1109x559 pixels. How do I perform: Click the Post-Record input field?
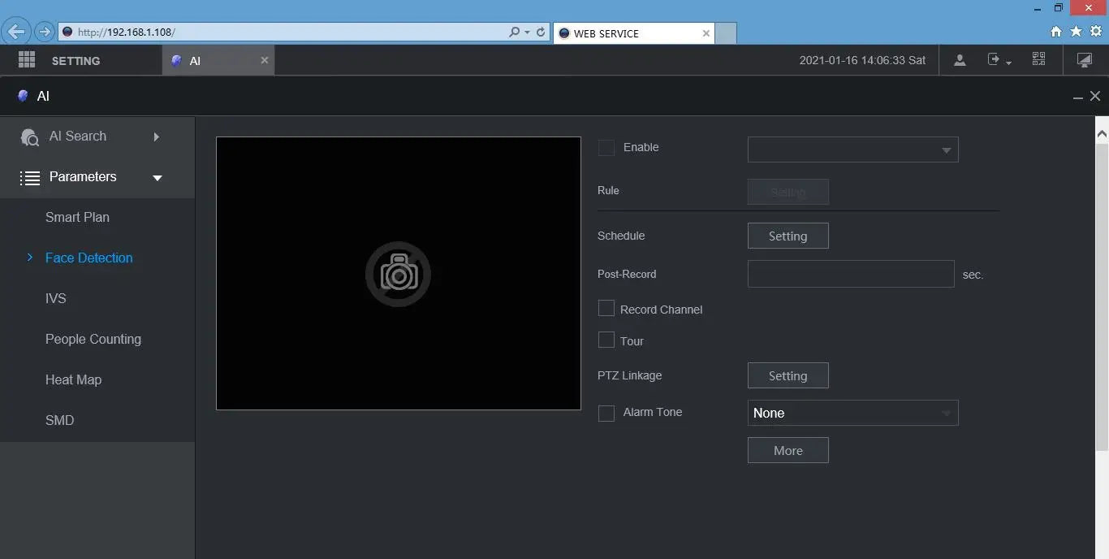coord(850,274)
